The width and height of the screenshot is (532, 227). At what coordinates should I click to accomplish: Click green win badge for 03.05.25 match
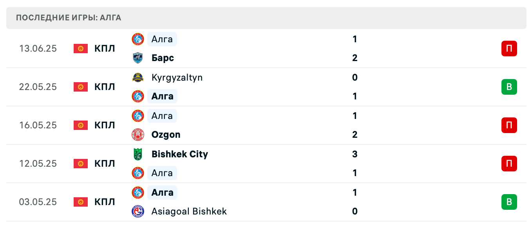[509, 202]
